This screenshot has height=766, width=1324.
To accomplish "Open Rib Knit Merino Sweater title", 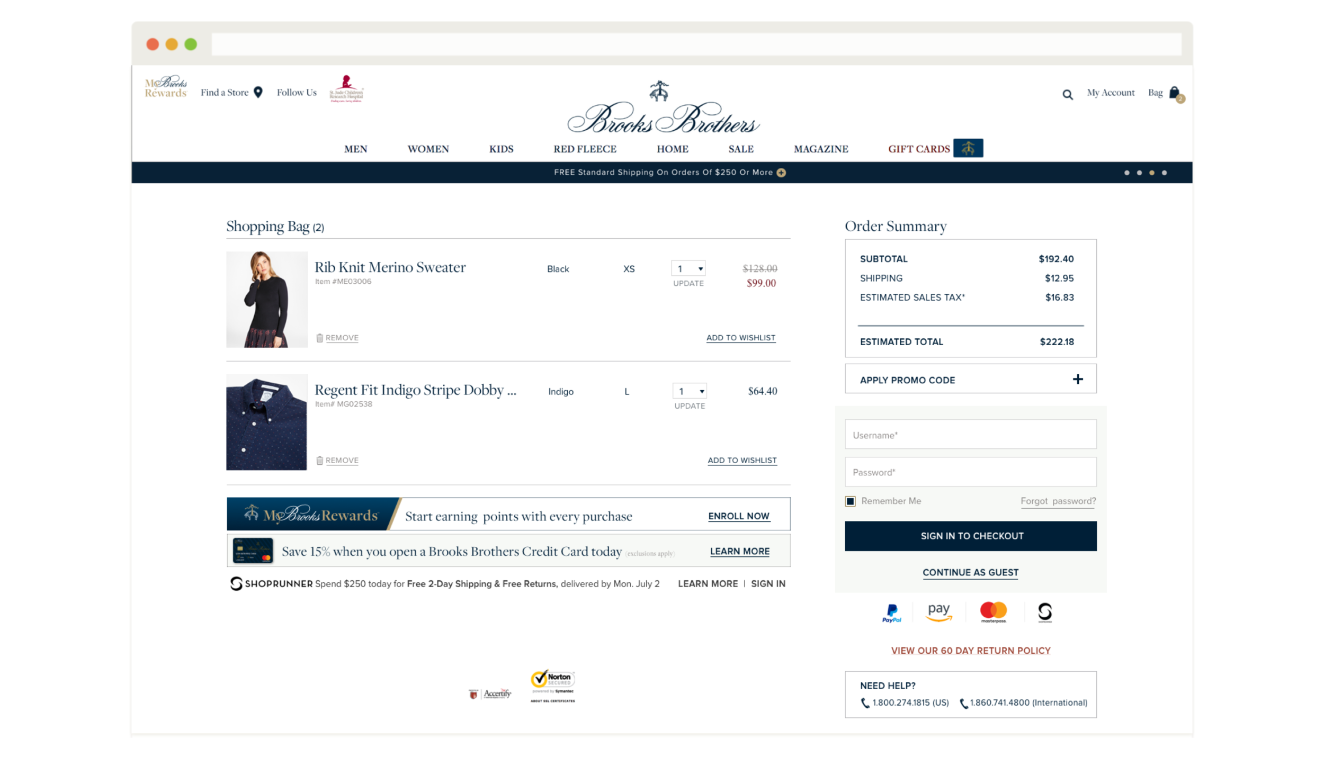I will tap(390, 267).
